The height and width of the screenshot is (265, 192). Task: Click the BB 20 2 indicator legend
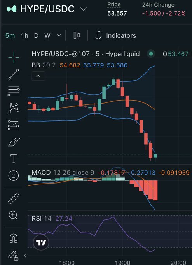[x=44, y=65]
